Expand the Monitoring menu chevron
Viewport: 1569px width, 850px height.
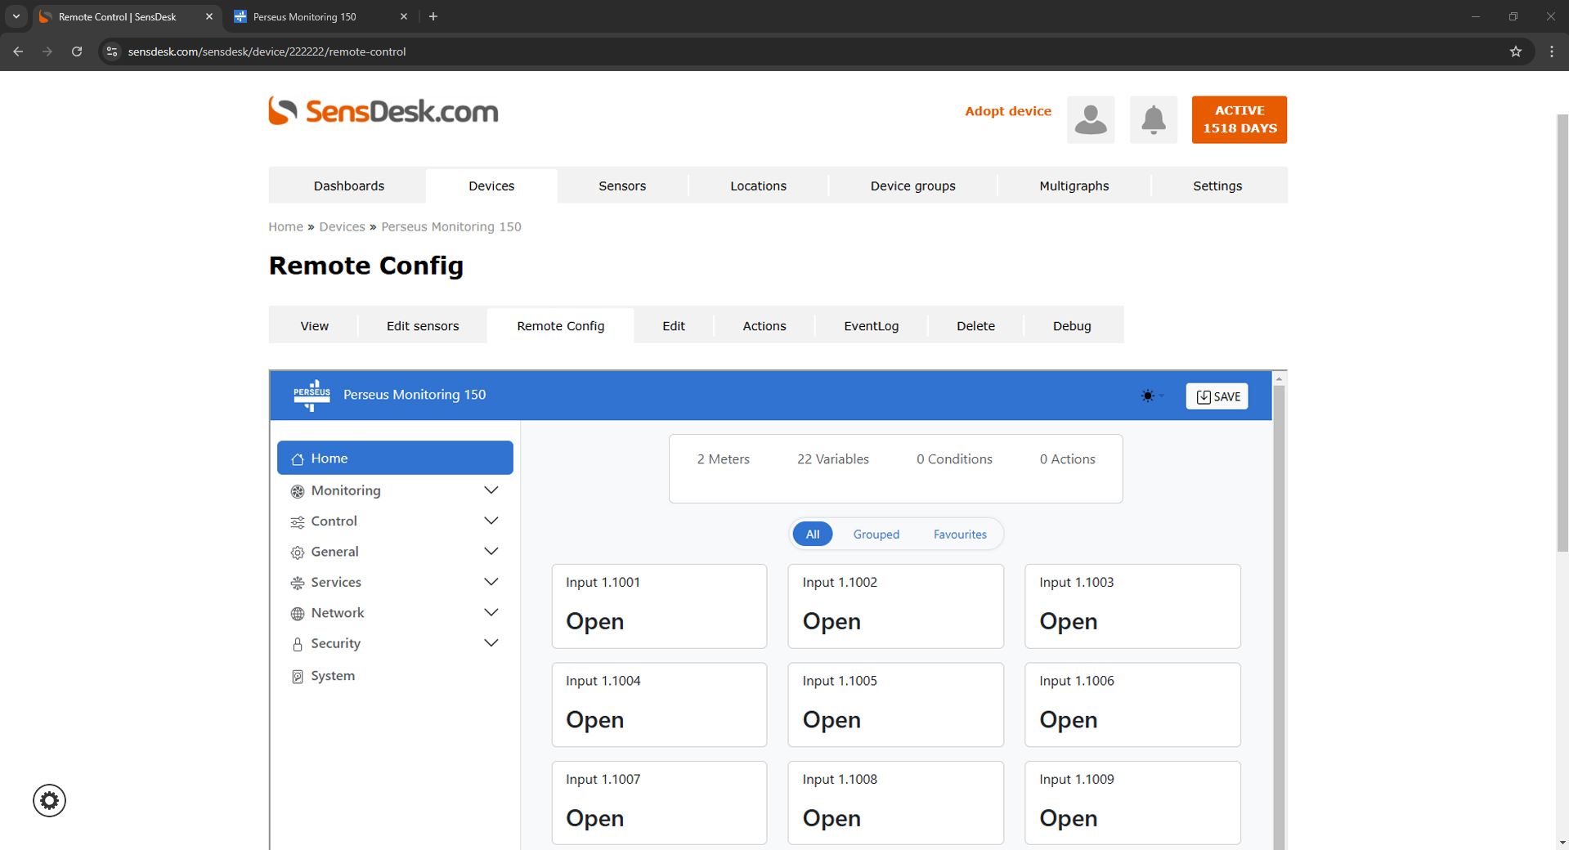tap(491, 490)
